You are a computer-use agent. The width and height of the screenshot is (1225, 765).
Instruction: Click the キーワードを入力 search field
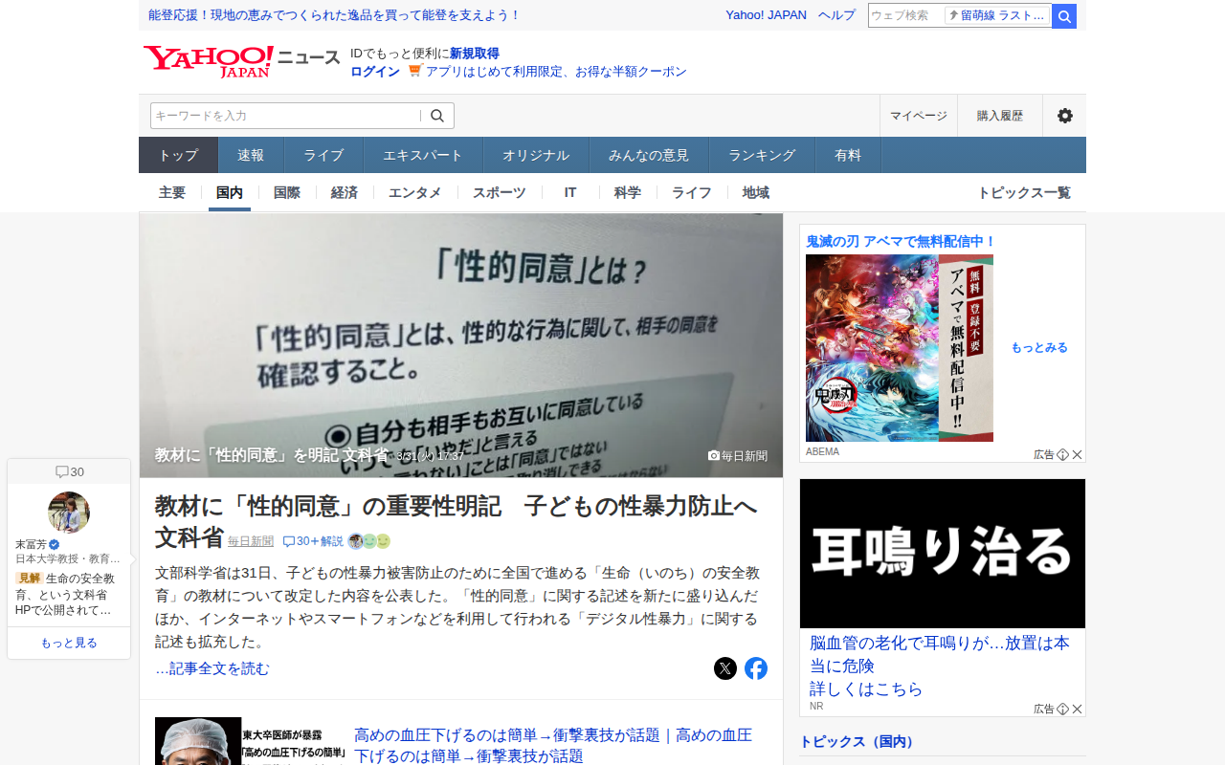point(285,116)
